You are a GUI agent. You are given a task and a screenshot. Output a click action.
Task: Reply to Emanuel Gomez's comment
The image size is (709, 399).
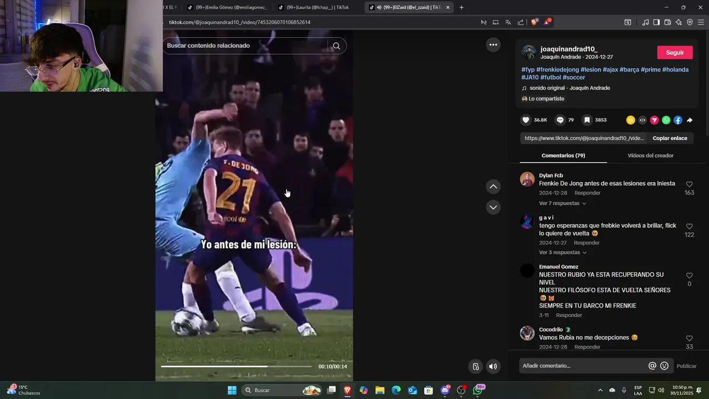click(569, 315)
